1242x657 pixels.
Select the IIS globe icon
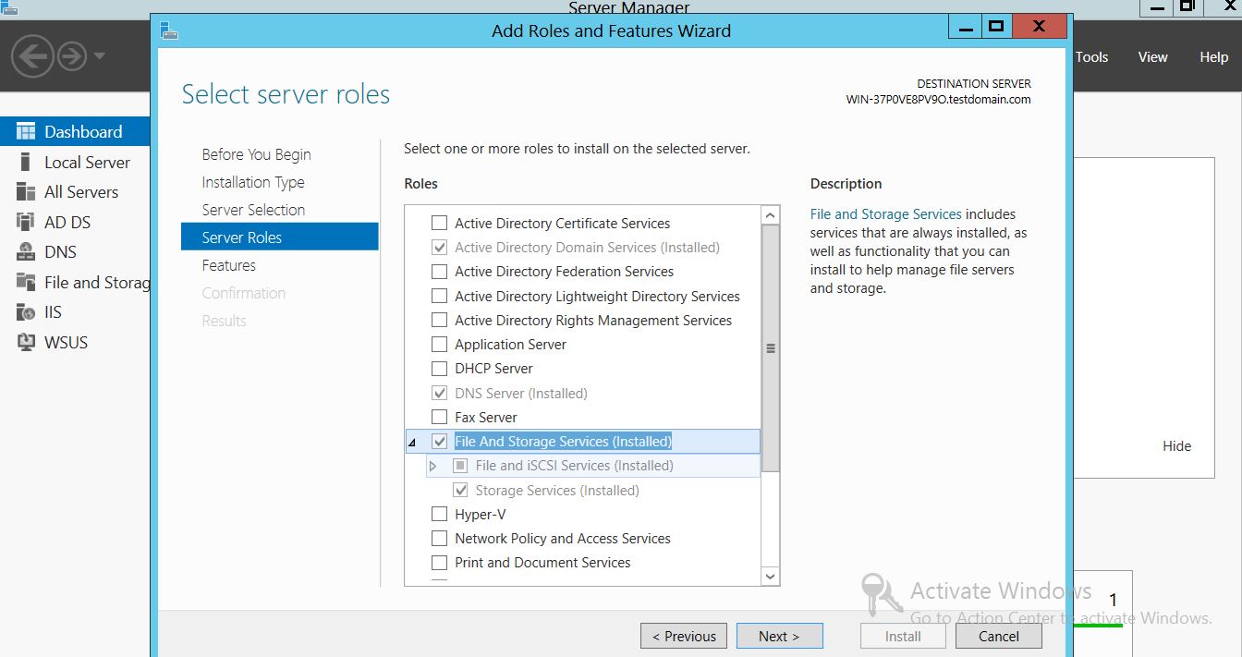coord(26,312)
